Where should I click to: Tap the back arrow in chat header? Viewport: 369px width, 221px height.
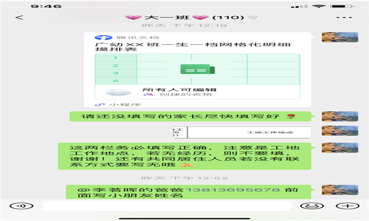click(19, 17)
